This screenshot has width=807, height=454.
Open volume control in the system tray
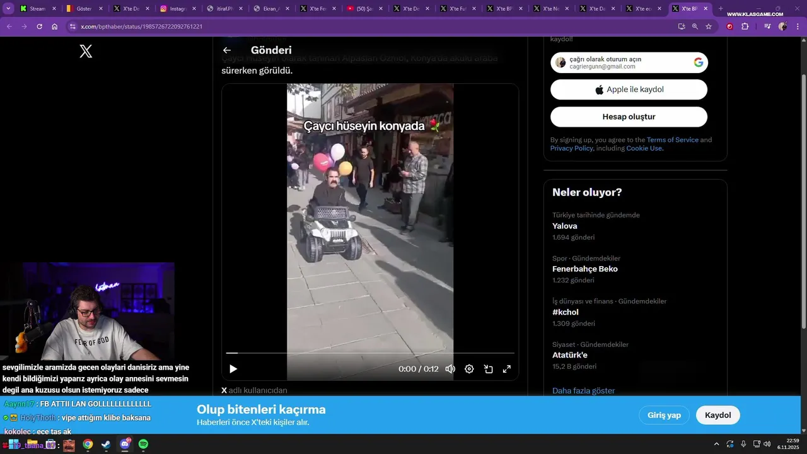click(x=767, y=444)
